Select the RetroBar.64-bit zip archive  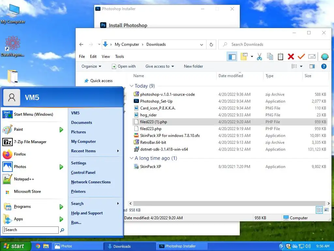tap(153, 142)
